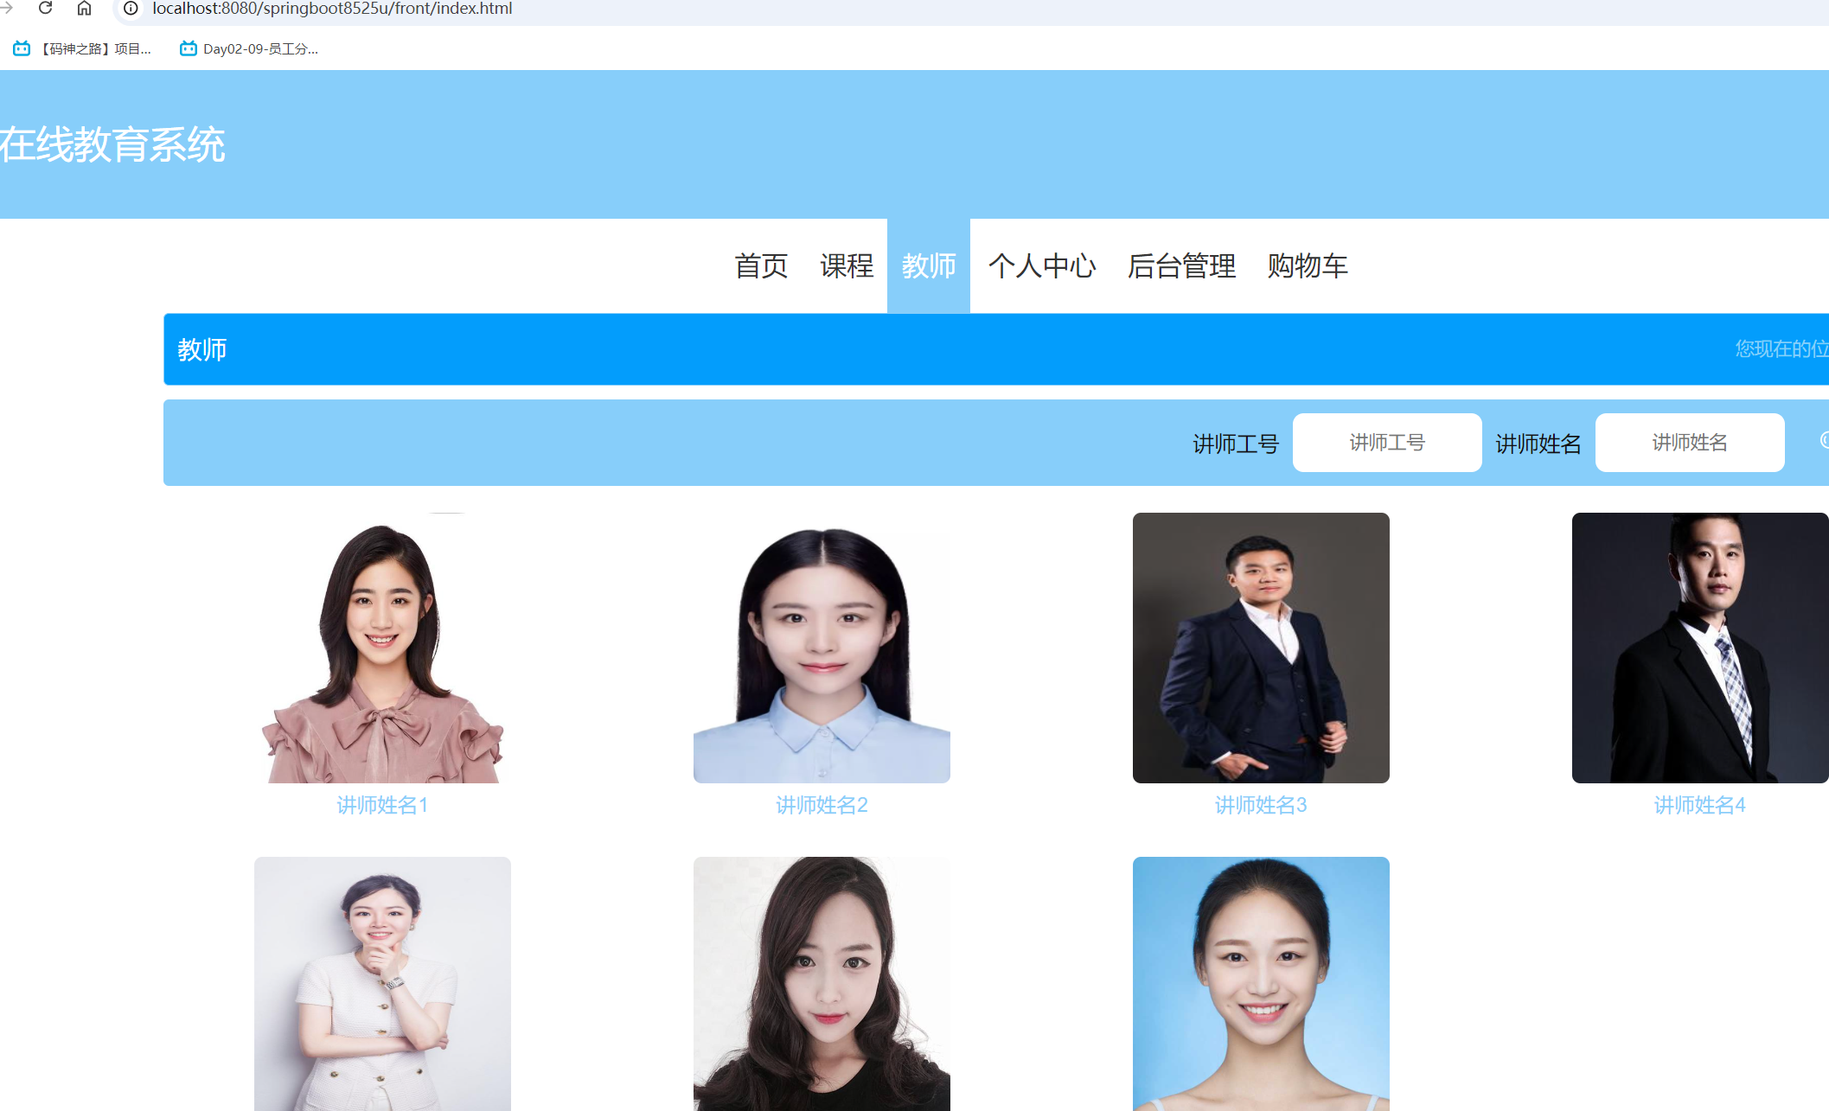The height and width of the screenshot is (1111, 1829).
Task: Click the browser home icon
Action: tap(84, 9)
